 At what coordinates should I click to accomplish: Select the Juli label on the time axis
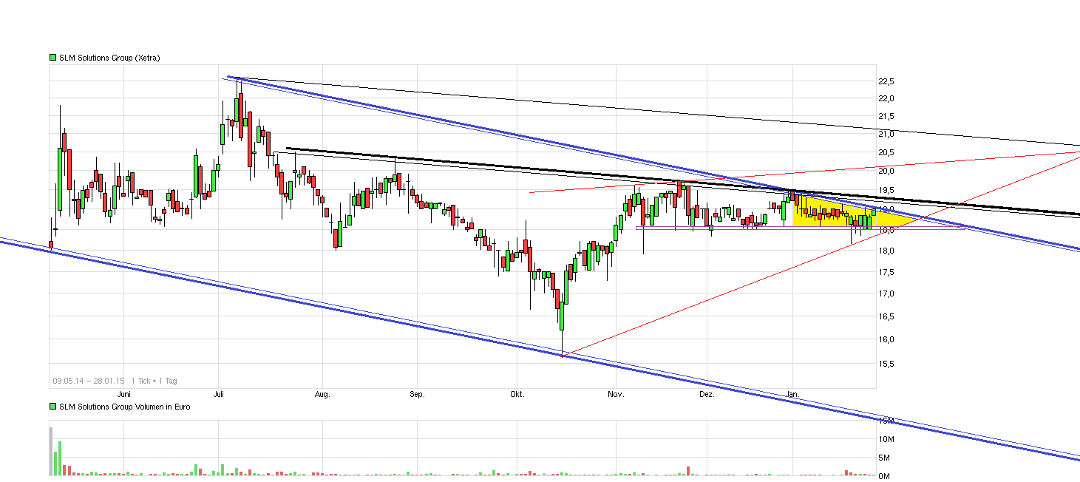[x=220, y=395]
